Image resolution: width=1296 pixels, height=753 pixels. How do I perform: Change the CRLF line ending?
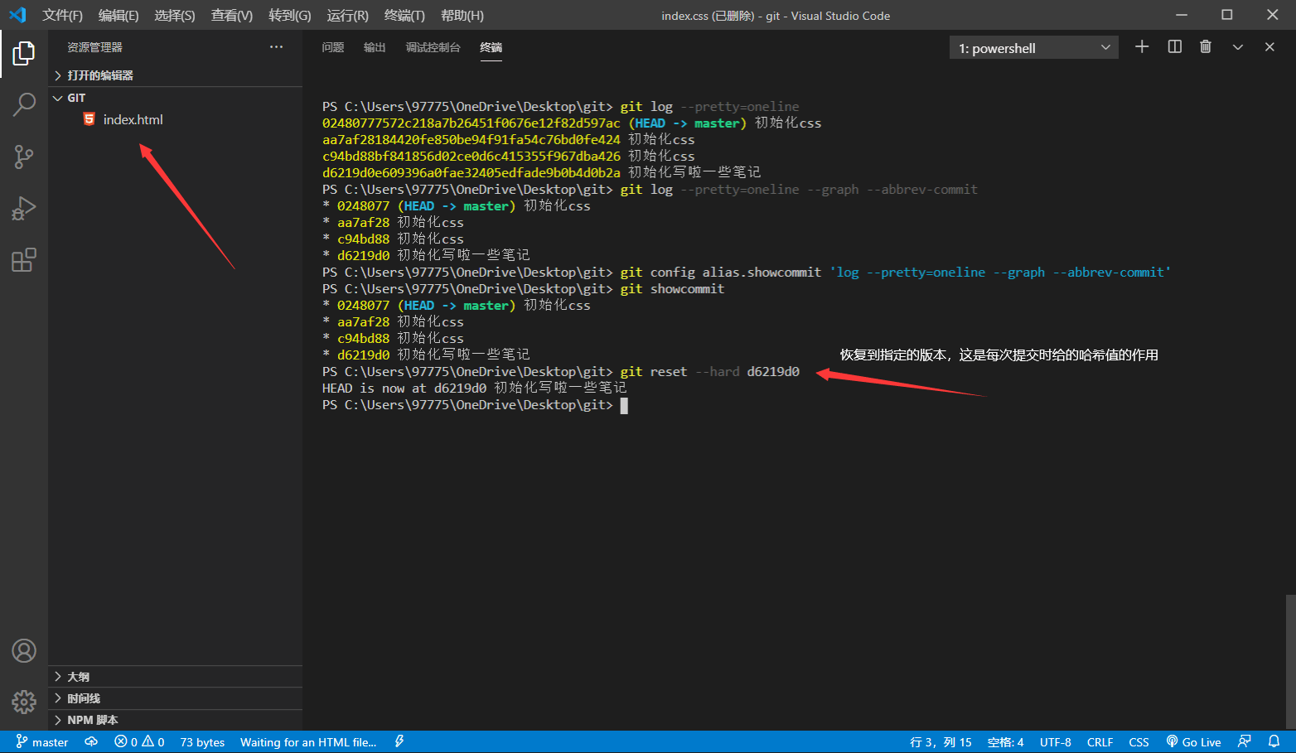[1100, 742]
